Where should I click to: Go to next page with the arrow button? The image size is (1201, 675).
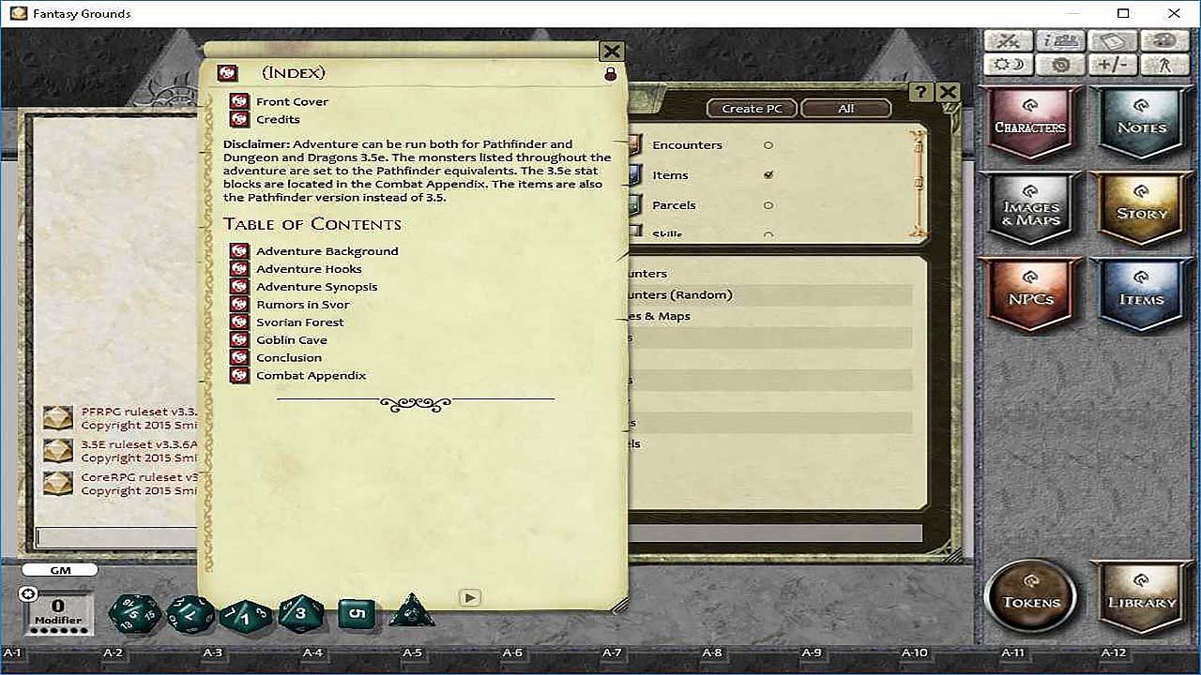[x=470, y=597]
